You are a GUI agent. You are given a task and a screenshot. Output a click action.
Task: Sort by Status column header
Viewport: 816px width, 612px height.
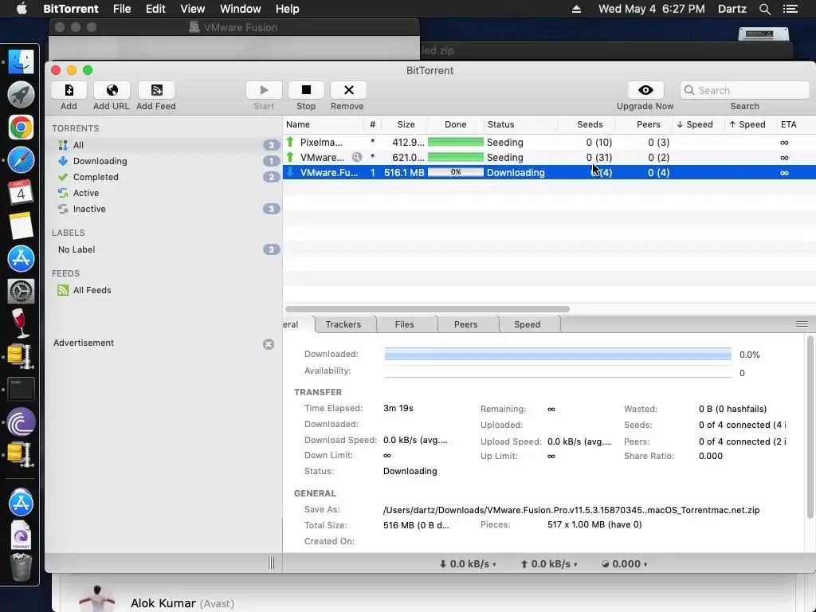[x=521, y=124]
